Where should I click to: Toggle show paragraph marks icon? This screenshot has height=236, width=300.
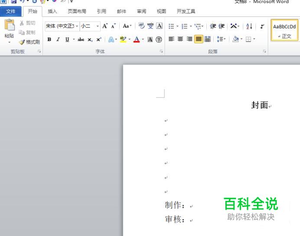pyautogui.click(x=262, y=26)
